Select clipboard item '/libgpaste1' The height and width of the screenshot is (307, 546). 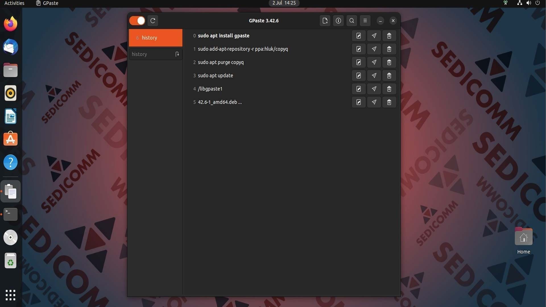(210, 89)
